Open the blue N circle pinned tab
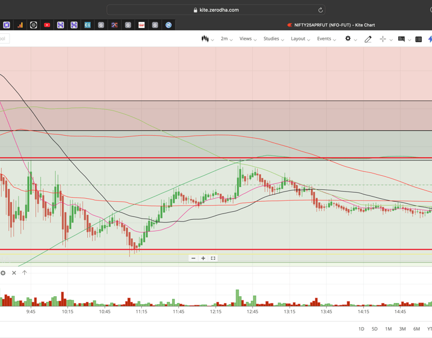This screenshot has width=432, height=338. click(x=169, y=25)
